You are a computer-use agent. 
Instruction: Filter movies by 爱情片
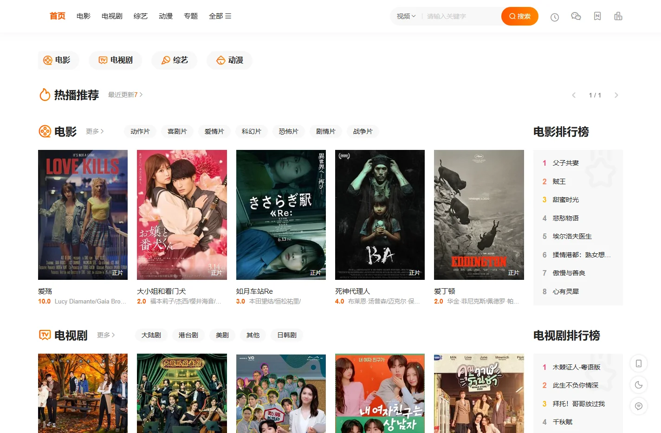click(214, 131)
